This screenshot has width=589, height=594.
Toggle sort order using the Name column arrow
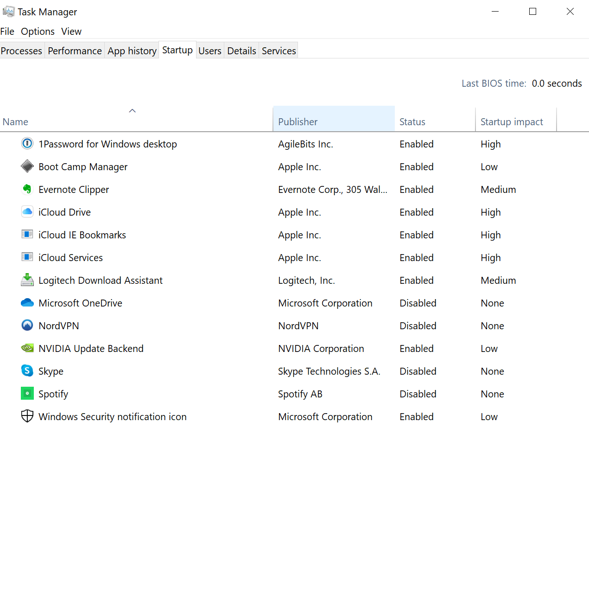click(x=132, y=111)
